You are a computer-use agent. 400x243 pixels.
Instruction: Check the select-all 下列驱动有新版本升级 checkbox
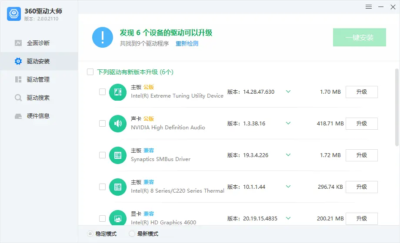coord(90,72)
